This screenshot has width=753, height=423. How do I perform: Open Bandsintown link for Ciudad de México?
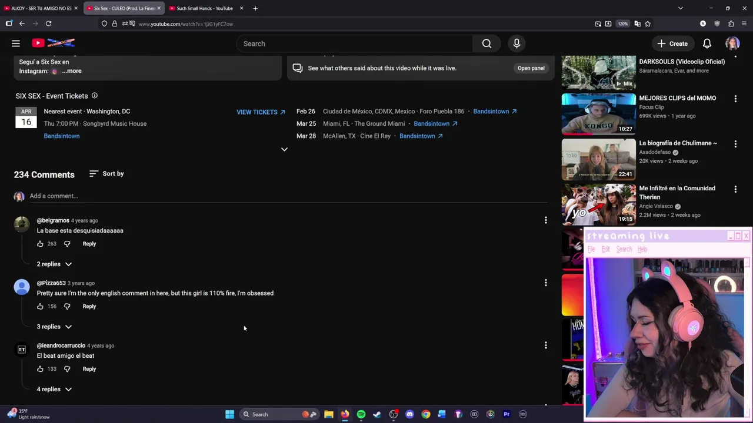(x=495, y=111)
